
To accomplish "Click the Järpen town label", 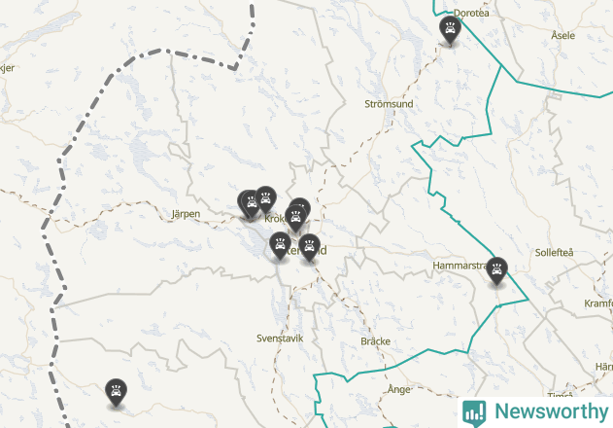I will [x=187, y=214].
